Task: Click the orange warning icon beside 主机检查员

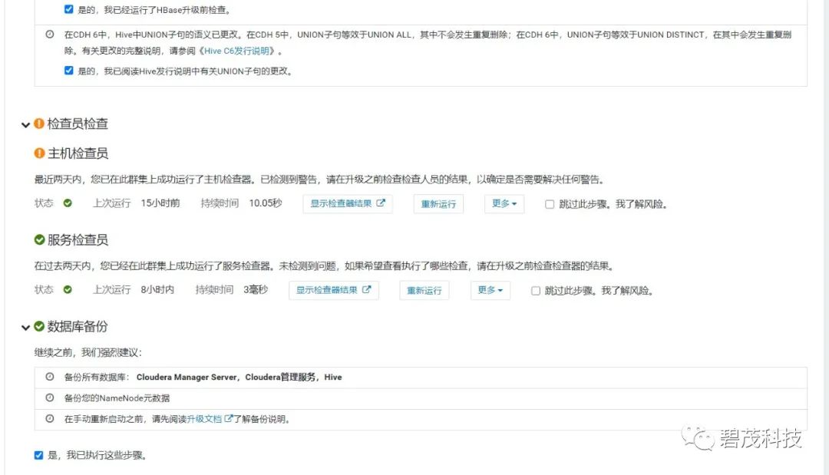Action: [x=39, y=153]
